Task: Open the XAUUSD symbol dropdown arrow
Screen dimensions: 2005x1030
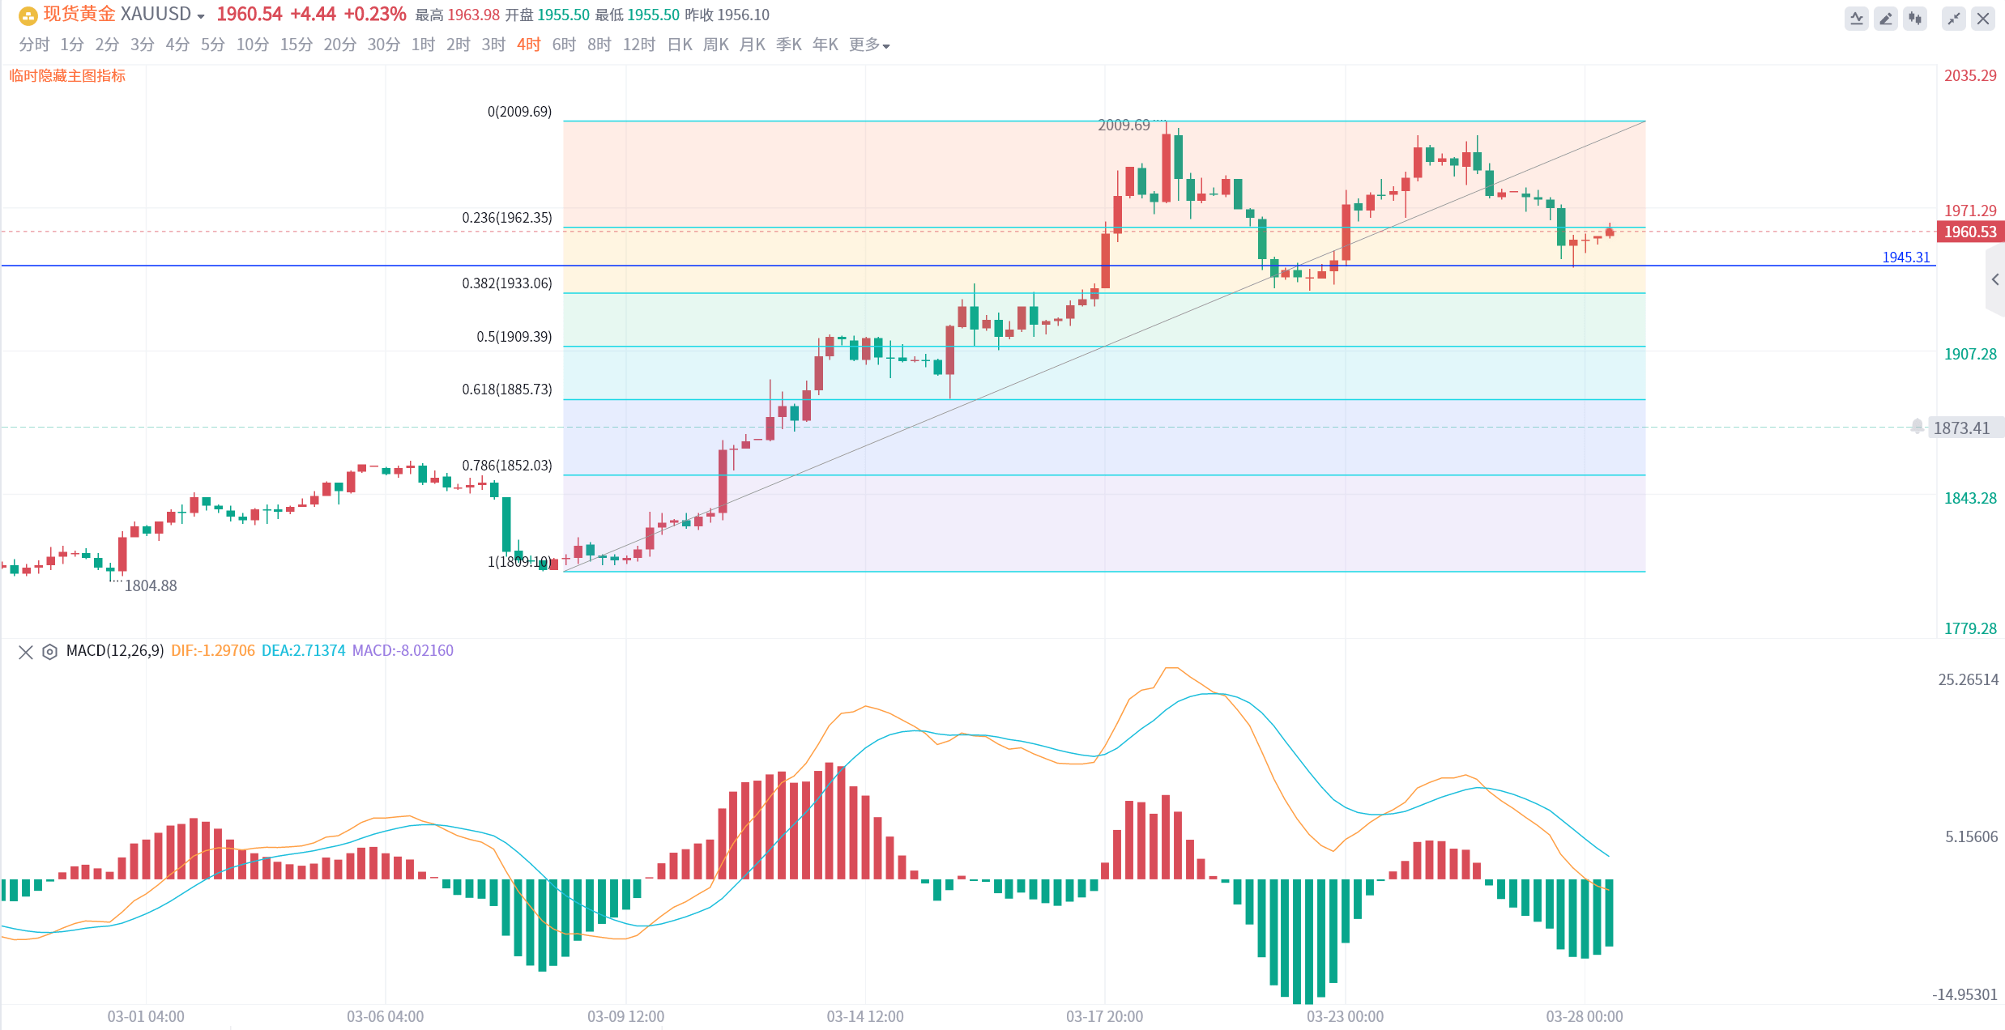Action: tap(201, 16)
